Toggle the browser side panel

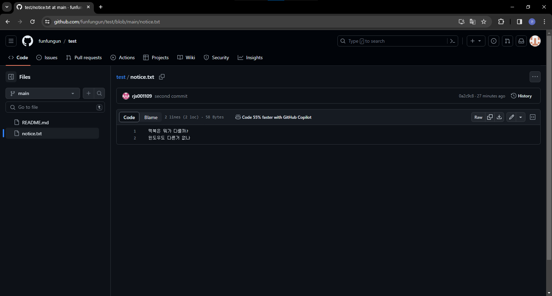click(520, 22)
